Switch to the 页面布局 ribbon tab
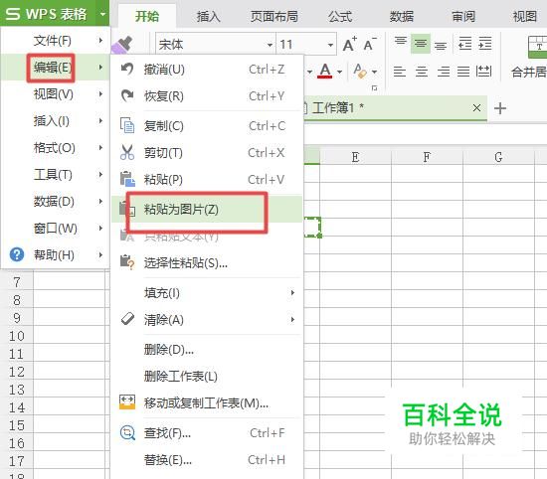The height and width of the screenshot is (479, 547). pyautogui.click(x=273, y=16)
